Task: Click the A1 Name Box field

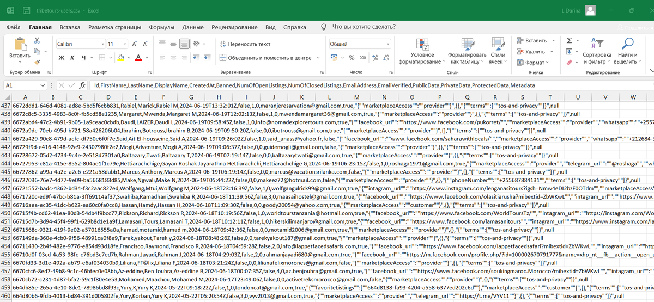Action: [26, 85]
